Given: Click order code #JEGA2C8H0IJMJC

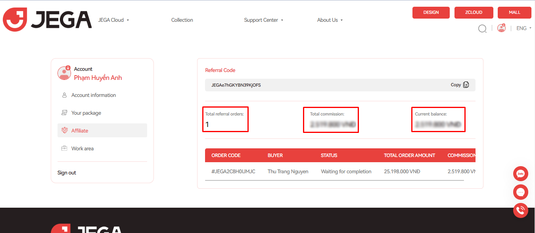Looking at the screenshot, I should click(233, 172).
